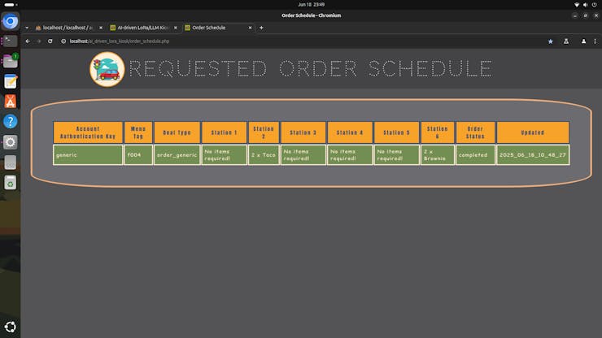This screenshot has width=602, height=338.
Task: Open Settings gear in the dock
Action: pyautogui.click(x=11, y=141)
